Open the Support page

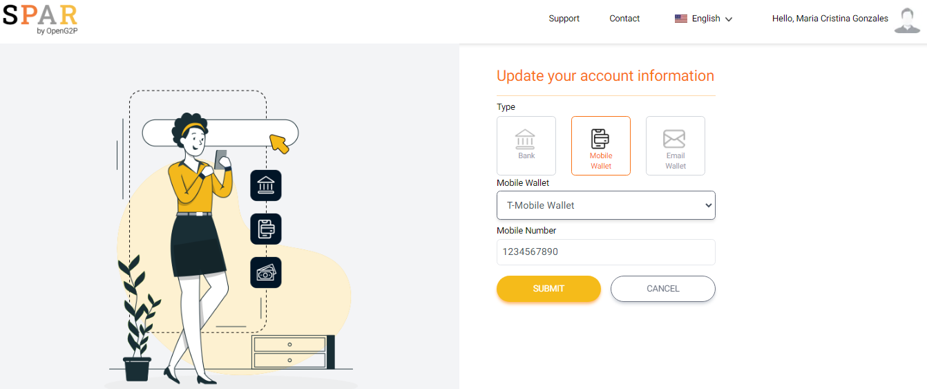point(564,19)
